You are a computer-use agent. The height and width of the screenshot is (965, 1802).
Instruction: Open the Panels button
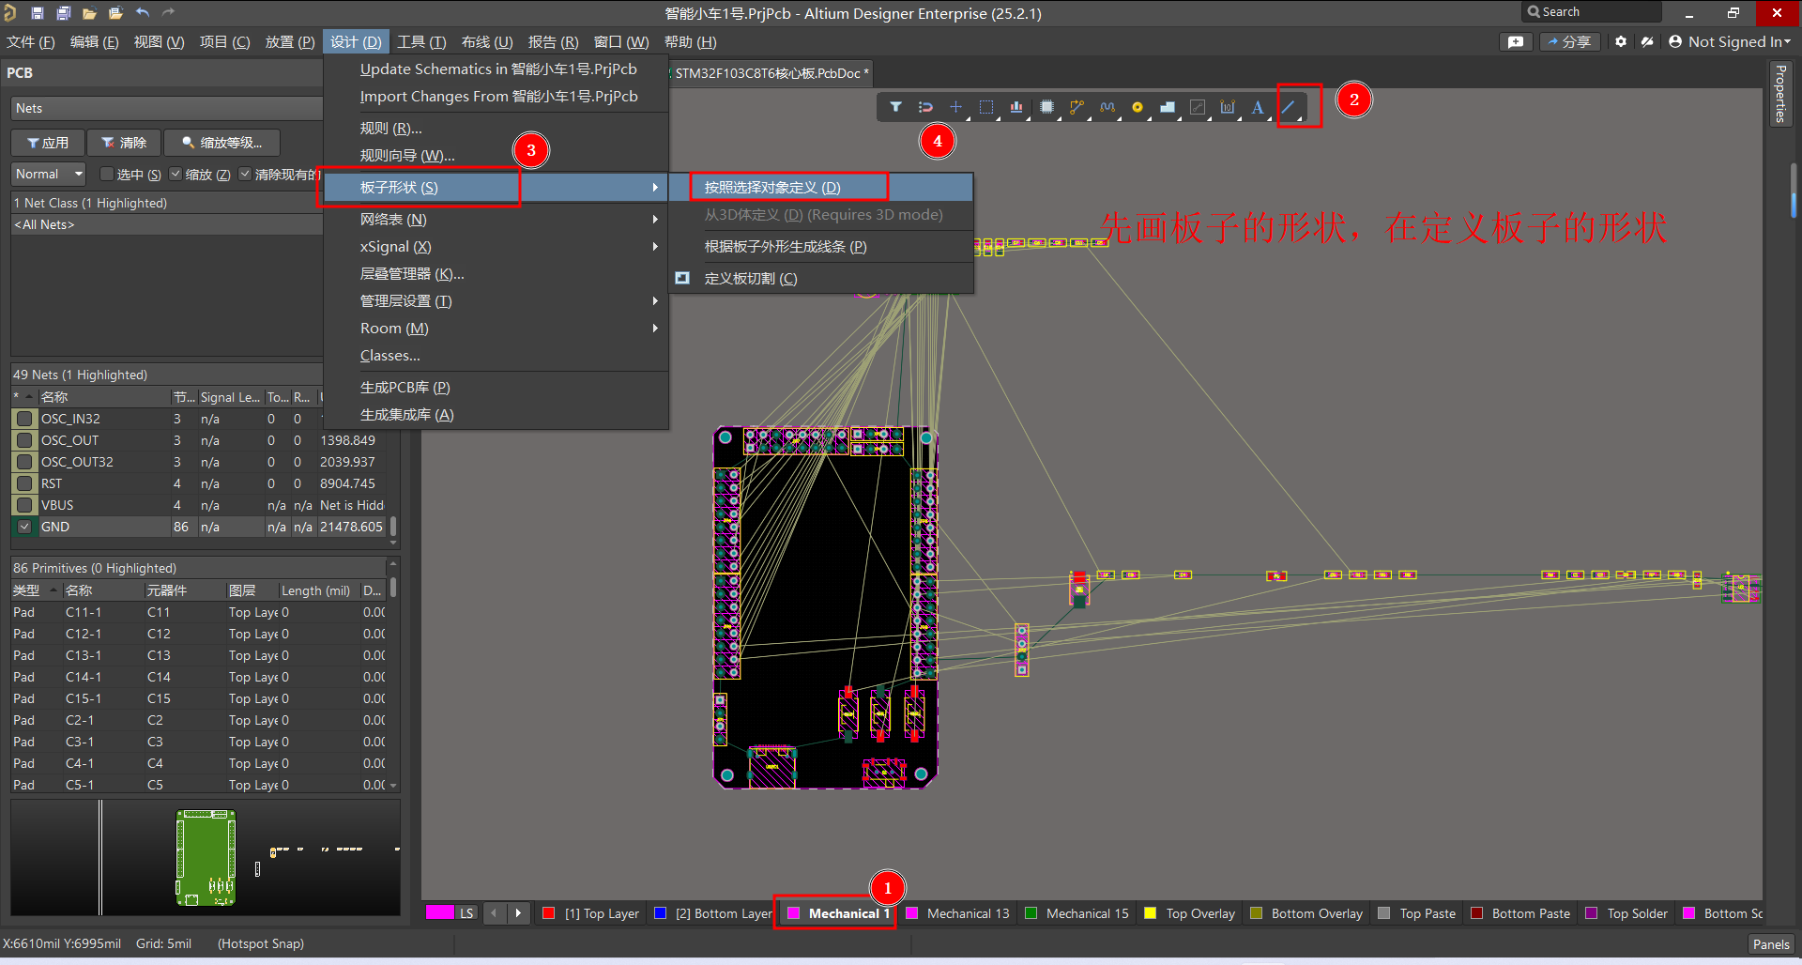pos(1771,944)
